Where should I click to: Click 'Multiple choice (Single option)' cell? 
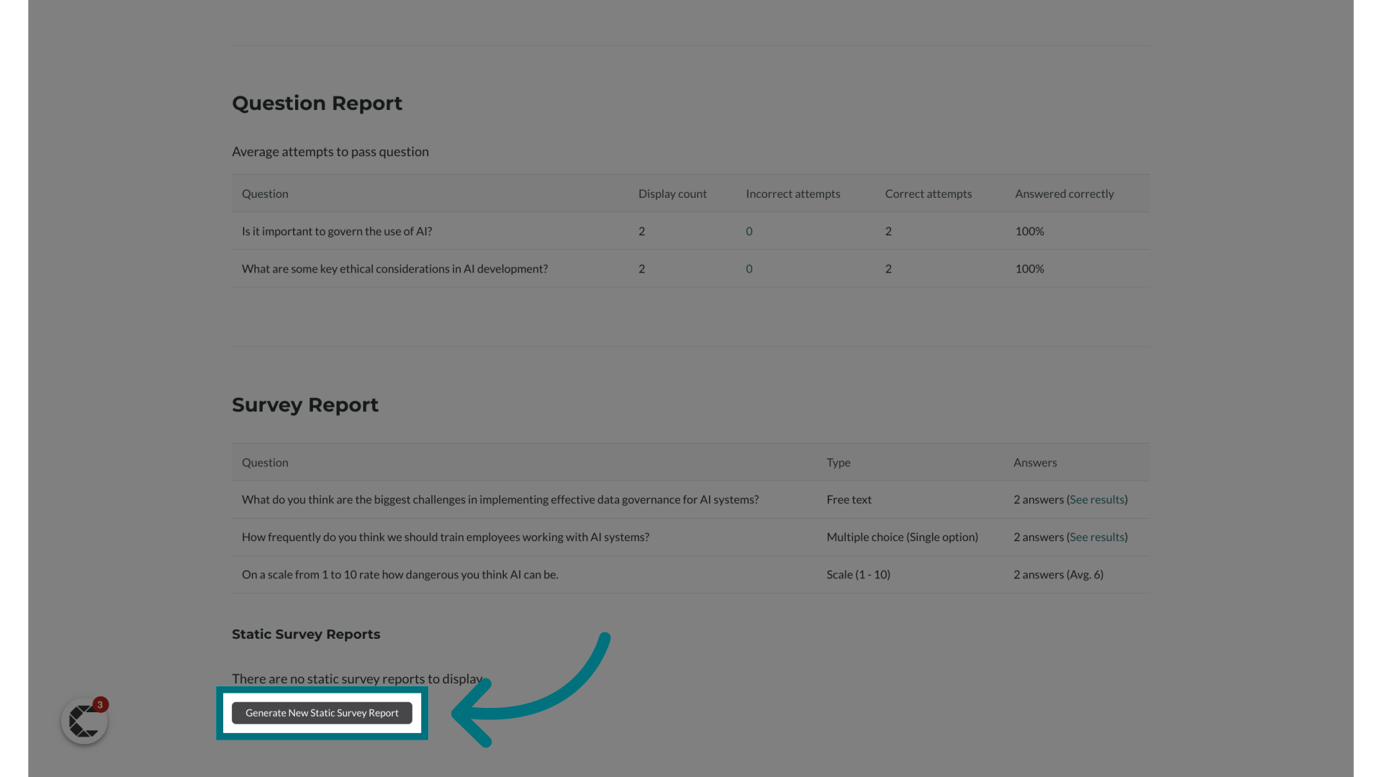902,537
